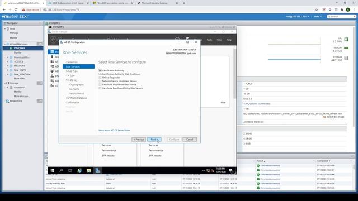Switch to the Microsoft Update Catalog tab

[x=158, y=3]
